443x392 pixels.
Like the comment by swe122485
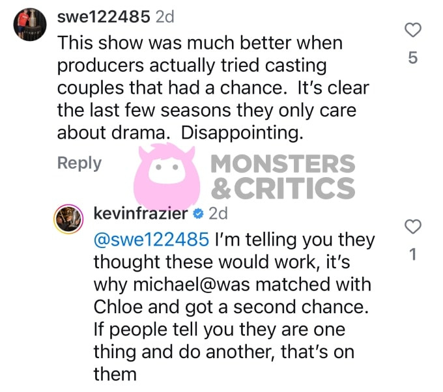[x=413, y=30]
